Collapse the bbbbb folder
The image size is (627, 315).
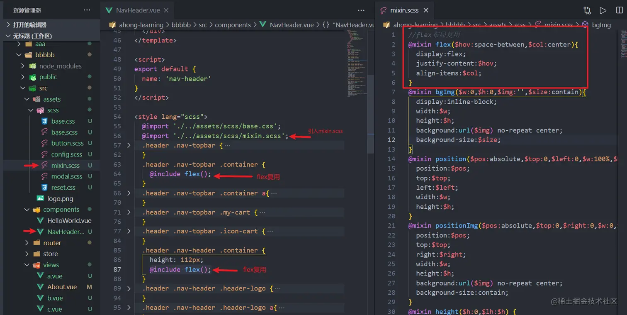[x=19, y=55]
